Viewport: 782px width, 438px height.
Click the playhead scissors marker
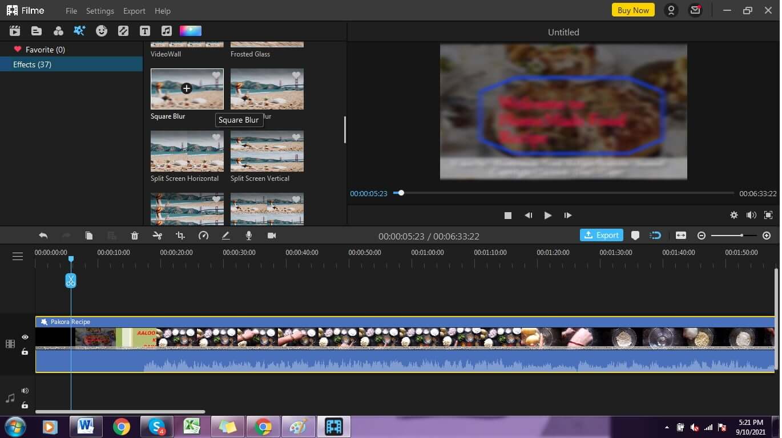[71, 280]
